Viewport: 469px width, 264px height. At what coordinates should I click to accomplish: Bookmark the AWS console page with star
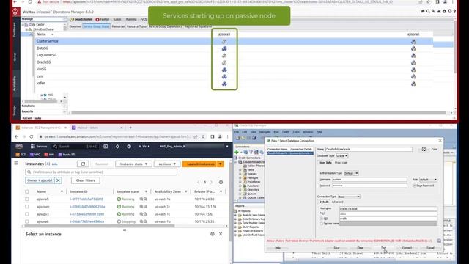[x=203, y=136]
